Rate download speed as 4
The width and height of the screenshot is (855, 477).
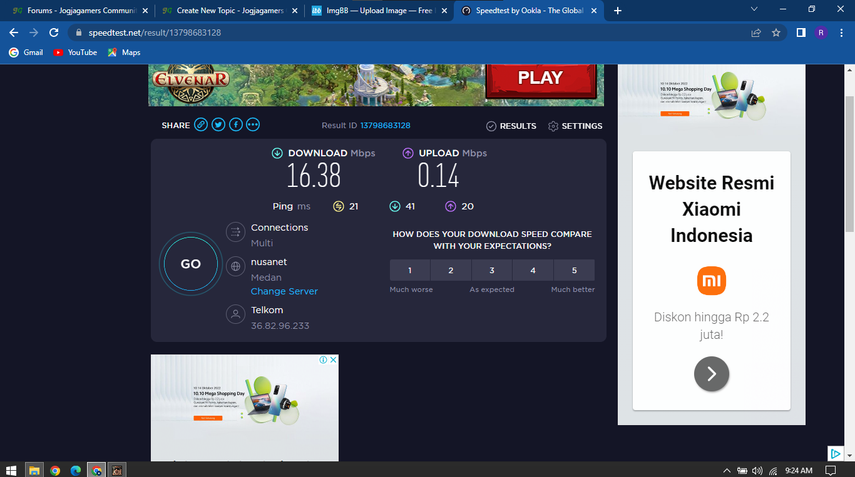533,270
